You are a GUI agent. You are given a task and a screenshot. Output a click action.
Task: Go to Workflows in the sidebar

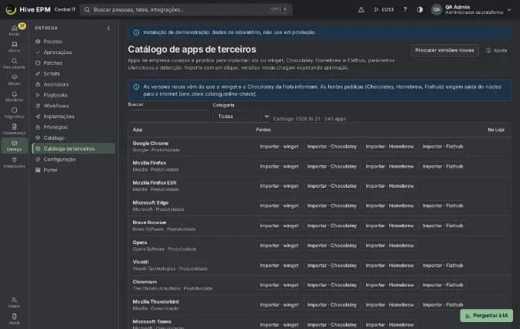point(73,106)
